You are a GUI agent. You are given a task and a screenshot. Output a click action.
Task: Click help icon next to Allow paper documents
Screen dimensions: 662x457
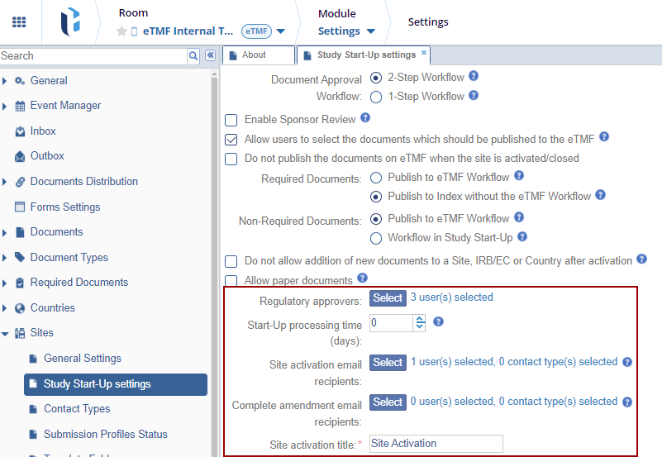[362, 279]
